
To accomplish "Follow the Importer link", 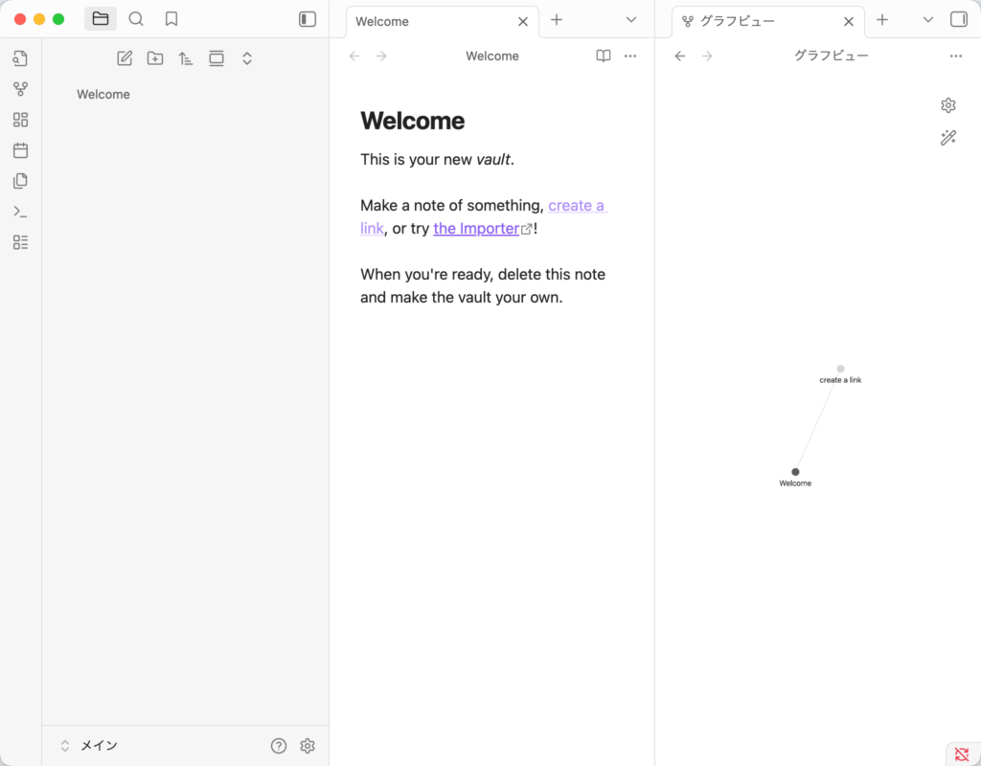I will [476, 229].
